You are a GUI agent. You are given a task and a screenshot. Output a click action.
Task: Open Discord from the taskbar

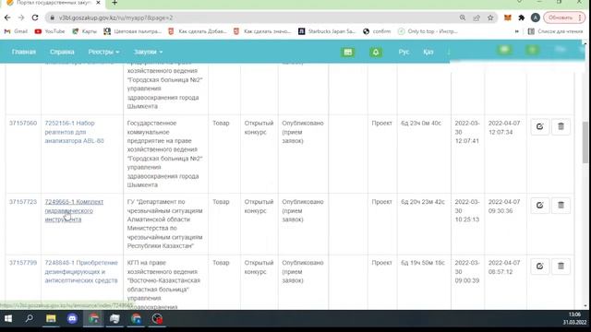(x=72, y=319)
